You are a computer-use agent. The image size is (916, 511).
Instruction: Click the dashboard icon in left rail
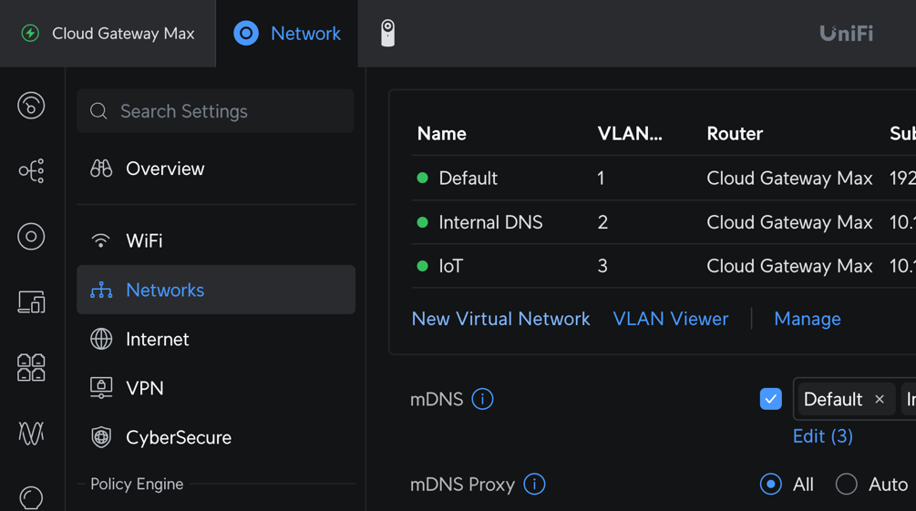(x=31, y=106)
